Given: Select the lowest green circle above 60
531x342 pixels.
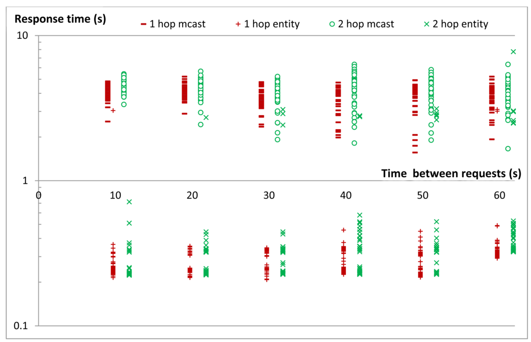Looking at the screenshot, I should coord(508,149).
